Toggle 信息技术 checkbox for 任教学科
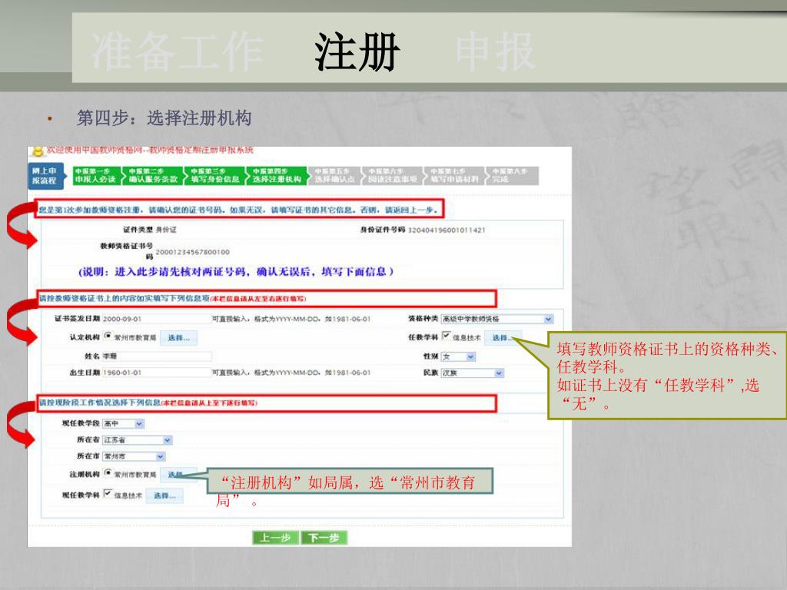The height and width of the screenshot is (590, 787). [x=447, y=336]
